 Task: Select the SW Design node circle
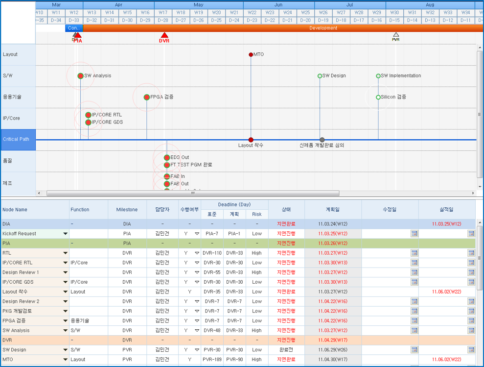(x=320, y=76)
